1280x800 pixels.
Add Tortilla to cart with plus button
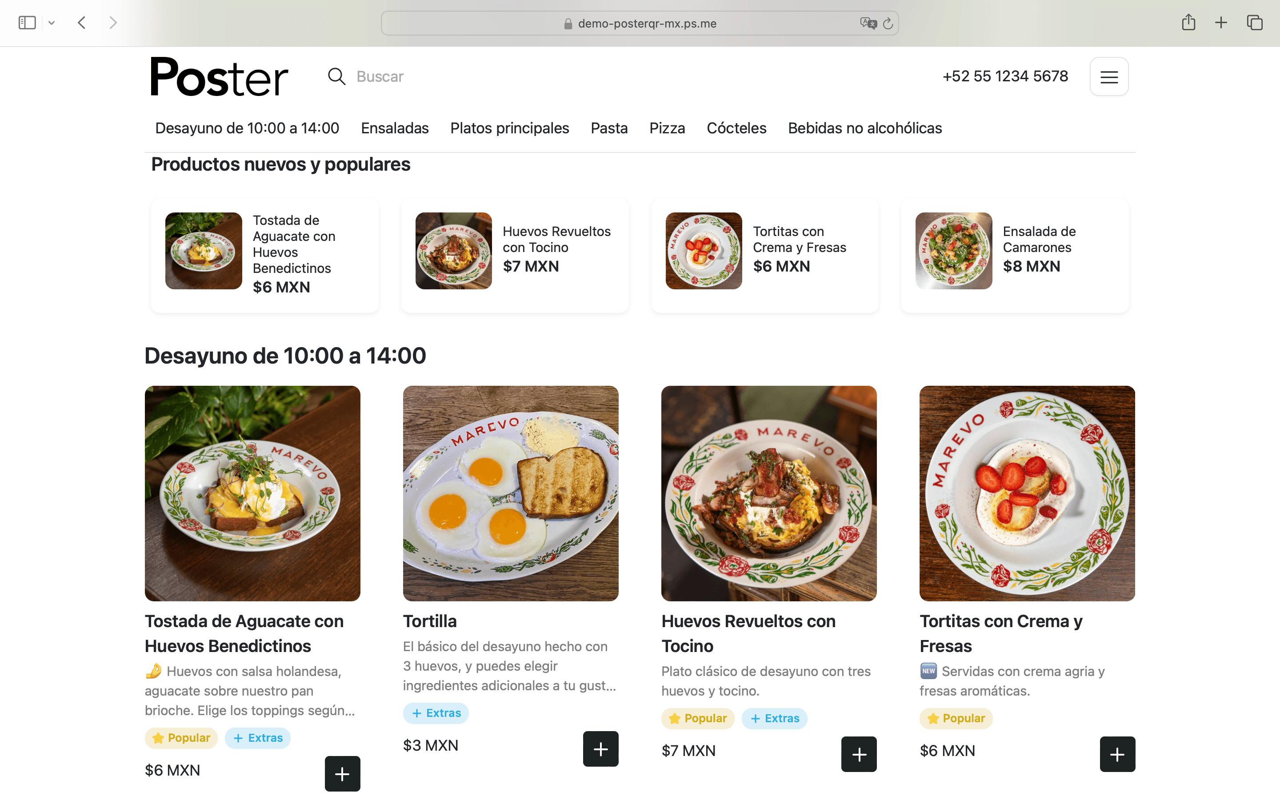tap(600, 749)
